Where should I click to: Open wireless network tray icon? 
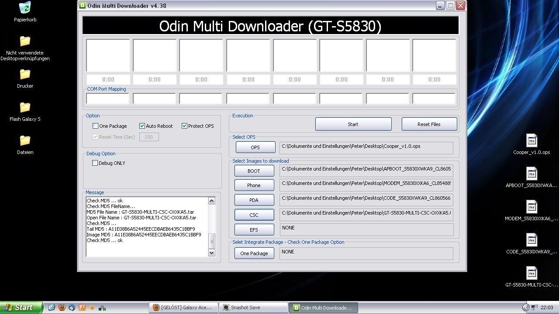pyautogui.click(x=535, y=307)
